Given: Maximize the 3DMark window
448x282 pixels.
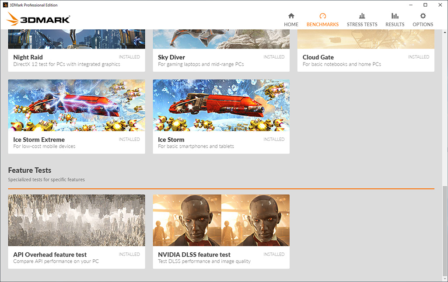Looking at the screenshot, I should point(425,5).
